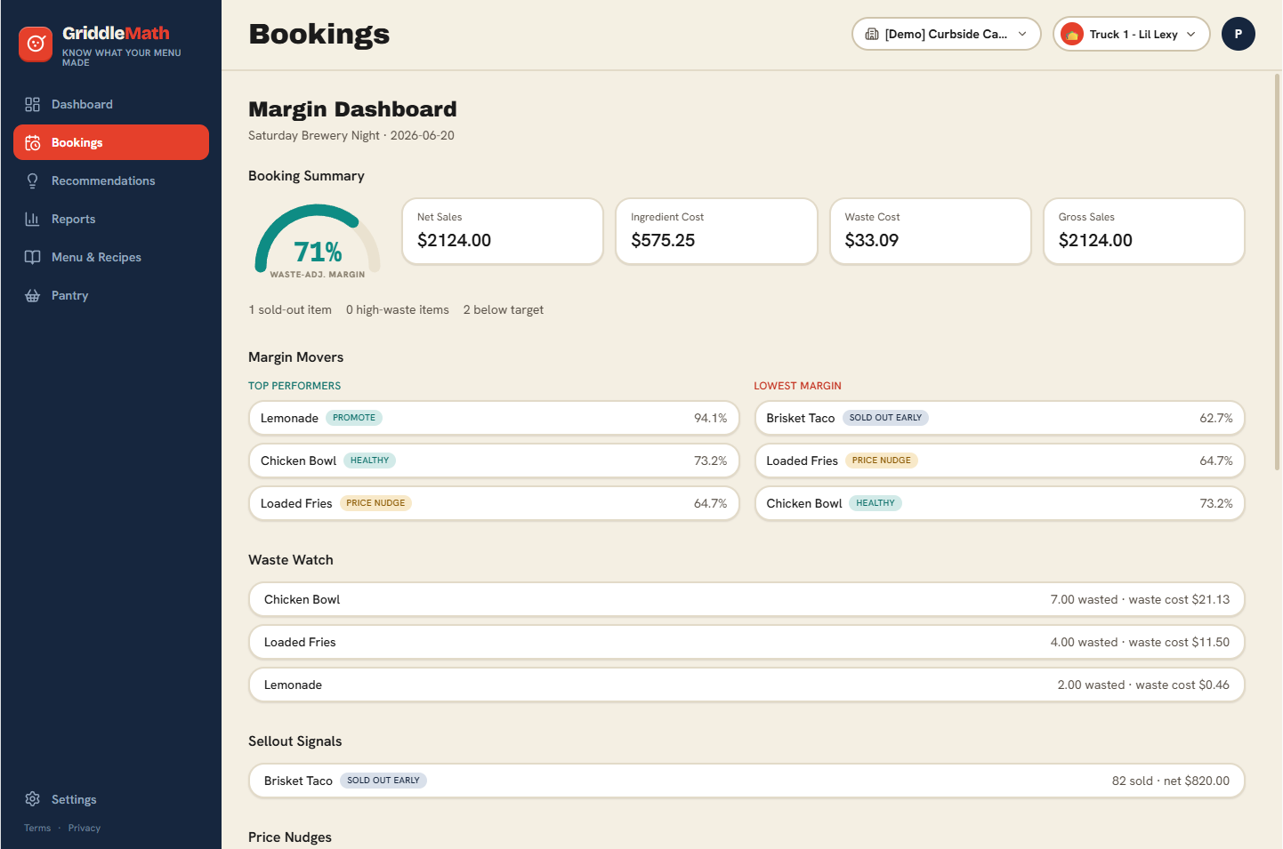Viewport: 1283px width, 849px height.
Task: Open the P user avatar
Action: coord(1239,34)
